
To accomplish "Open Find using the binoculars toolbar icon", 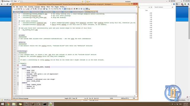I will pyautogui.click(x=44, y=9).
